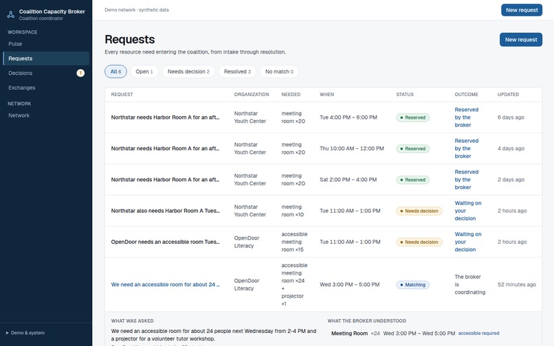554x346 pixels.
Task: Click Needs decision badge in the OpenDoor Tue 11:00 AM row
Action: (x=419, y=242)
